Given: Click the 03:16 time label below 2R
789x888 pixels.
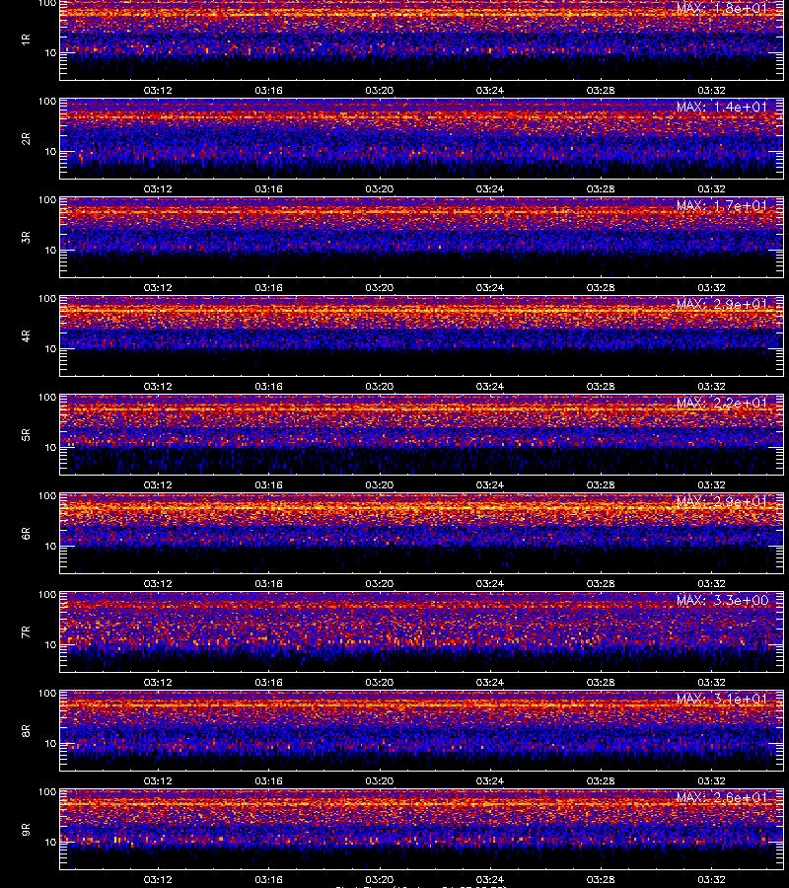Looking at the screenshot, I should 268,188.
